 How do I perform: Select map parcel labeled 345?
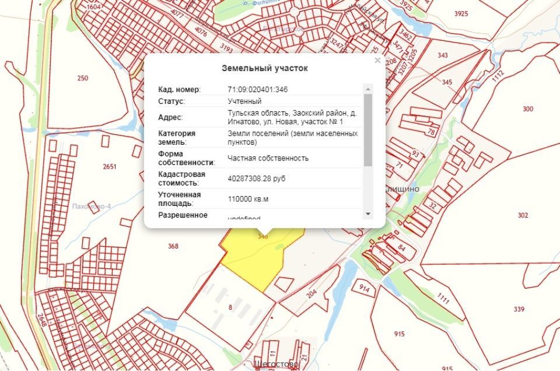(447, 82)
